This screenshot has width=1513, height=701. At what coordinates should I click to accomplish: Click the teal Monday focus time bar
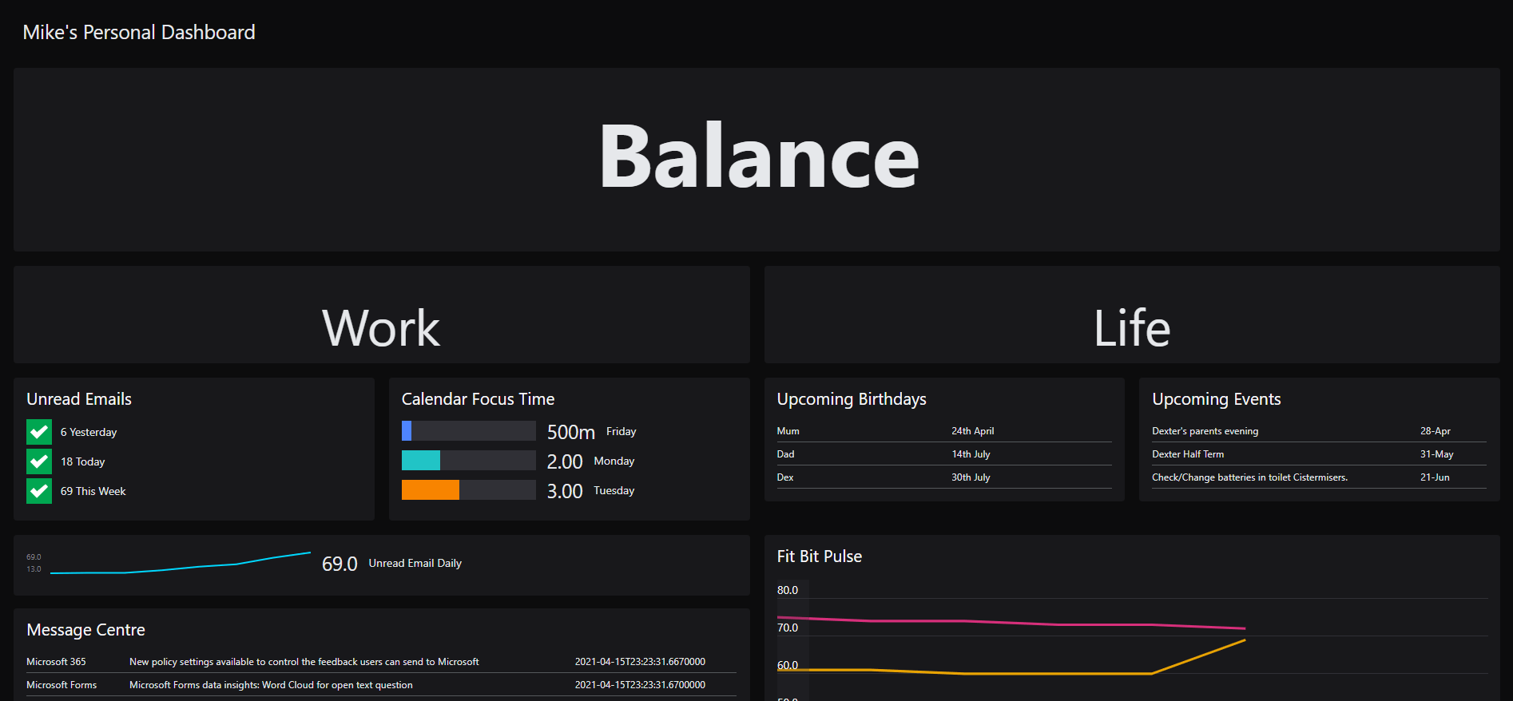point(420,461)
